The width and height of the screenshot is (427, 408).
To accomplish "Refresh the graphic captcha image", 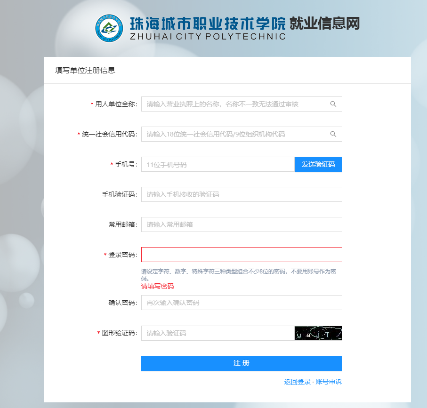I will pyautogui.click(x=318, y=333).
